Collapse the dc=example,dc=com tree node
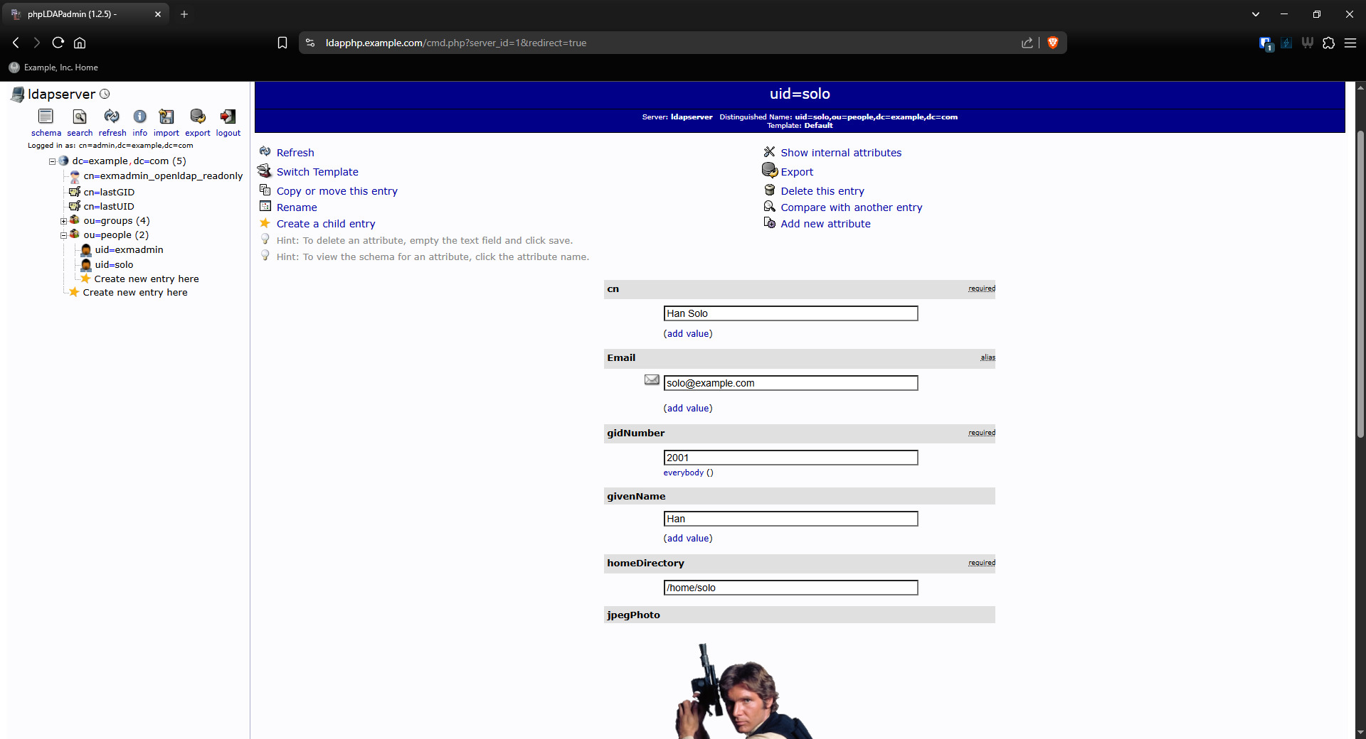This screenshot has width=1366, height=739. (52, 161)
